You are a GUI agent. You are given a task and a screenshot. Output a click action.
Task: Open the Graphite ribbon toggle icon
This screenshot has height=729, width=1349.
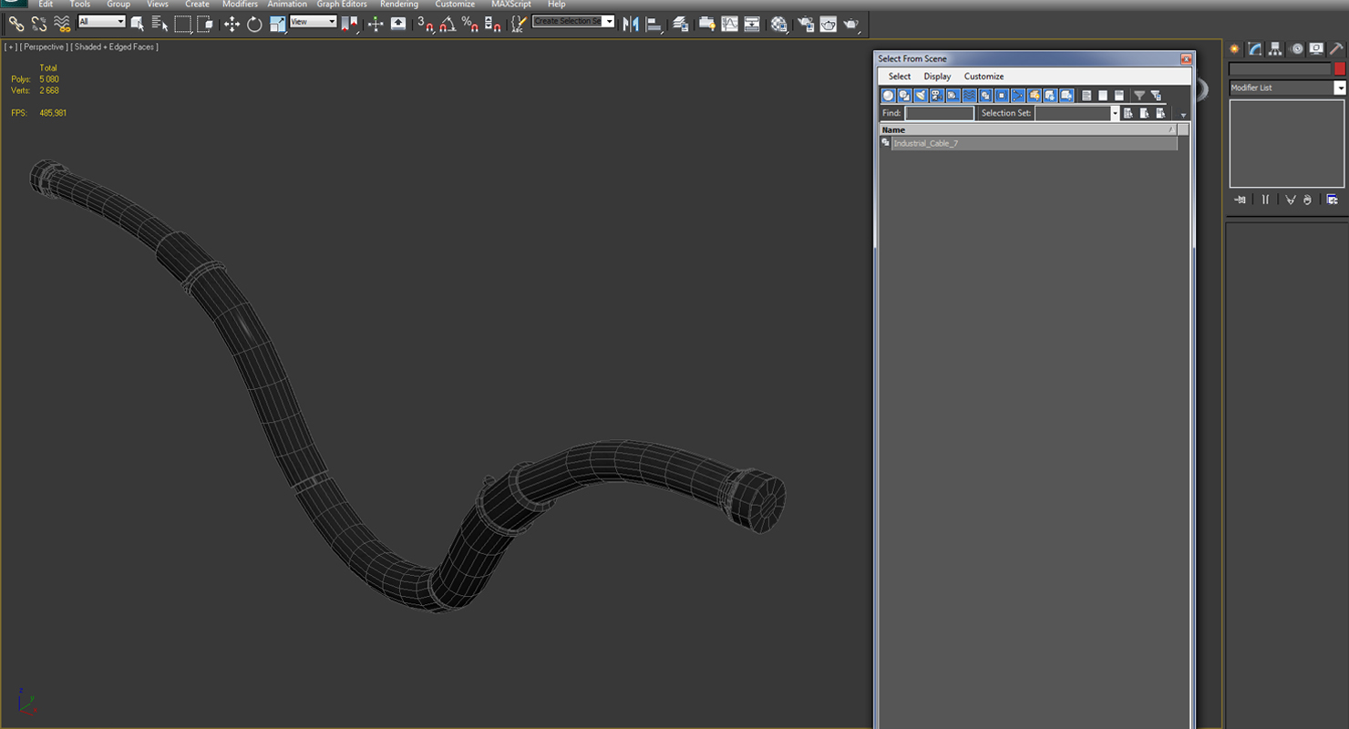click(707, 24)
